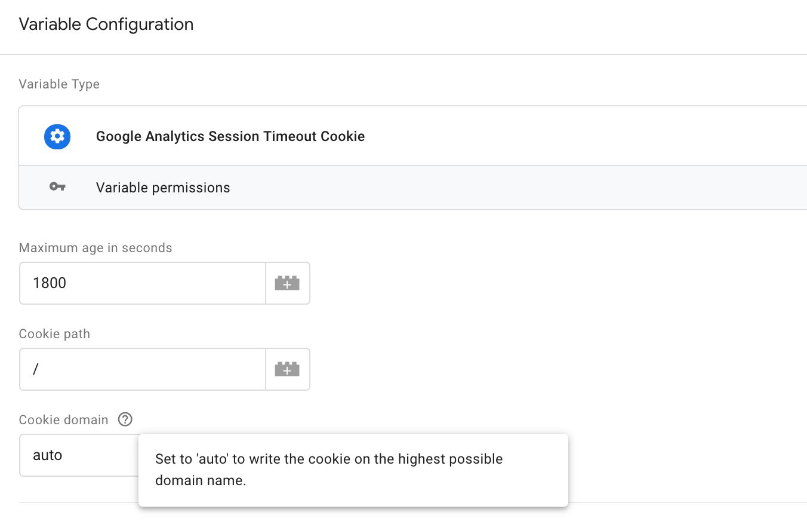The height and width of the screenshot is (521, 807).
Task: Focus the Maximum age in seconds field
Action: click(143, 283)
